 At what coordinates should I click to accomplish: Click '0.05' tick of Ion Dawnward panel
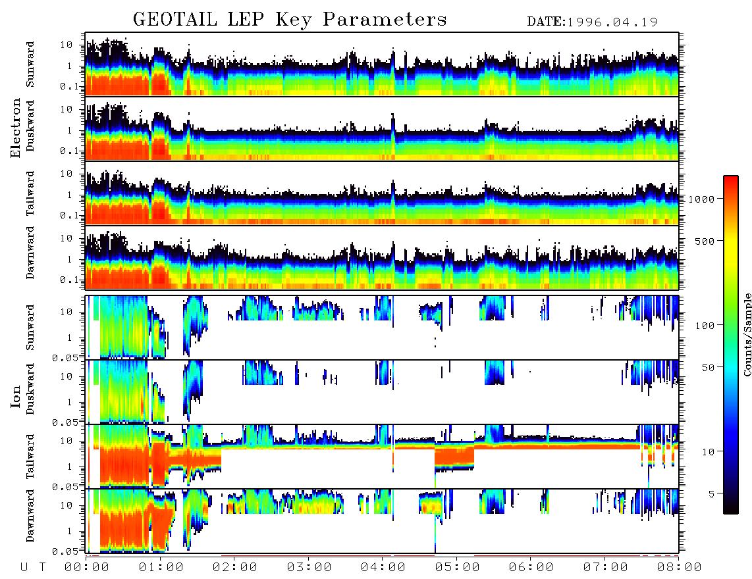point(65,551)
